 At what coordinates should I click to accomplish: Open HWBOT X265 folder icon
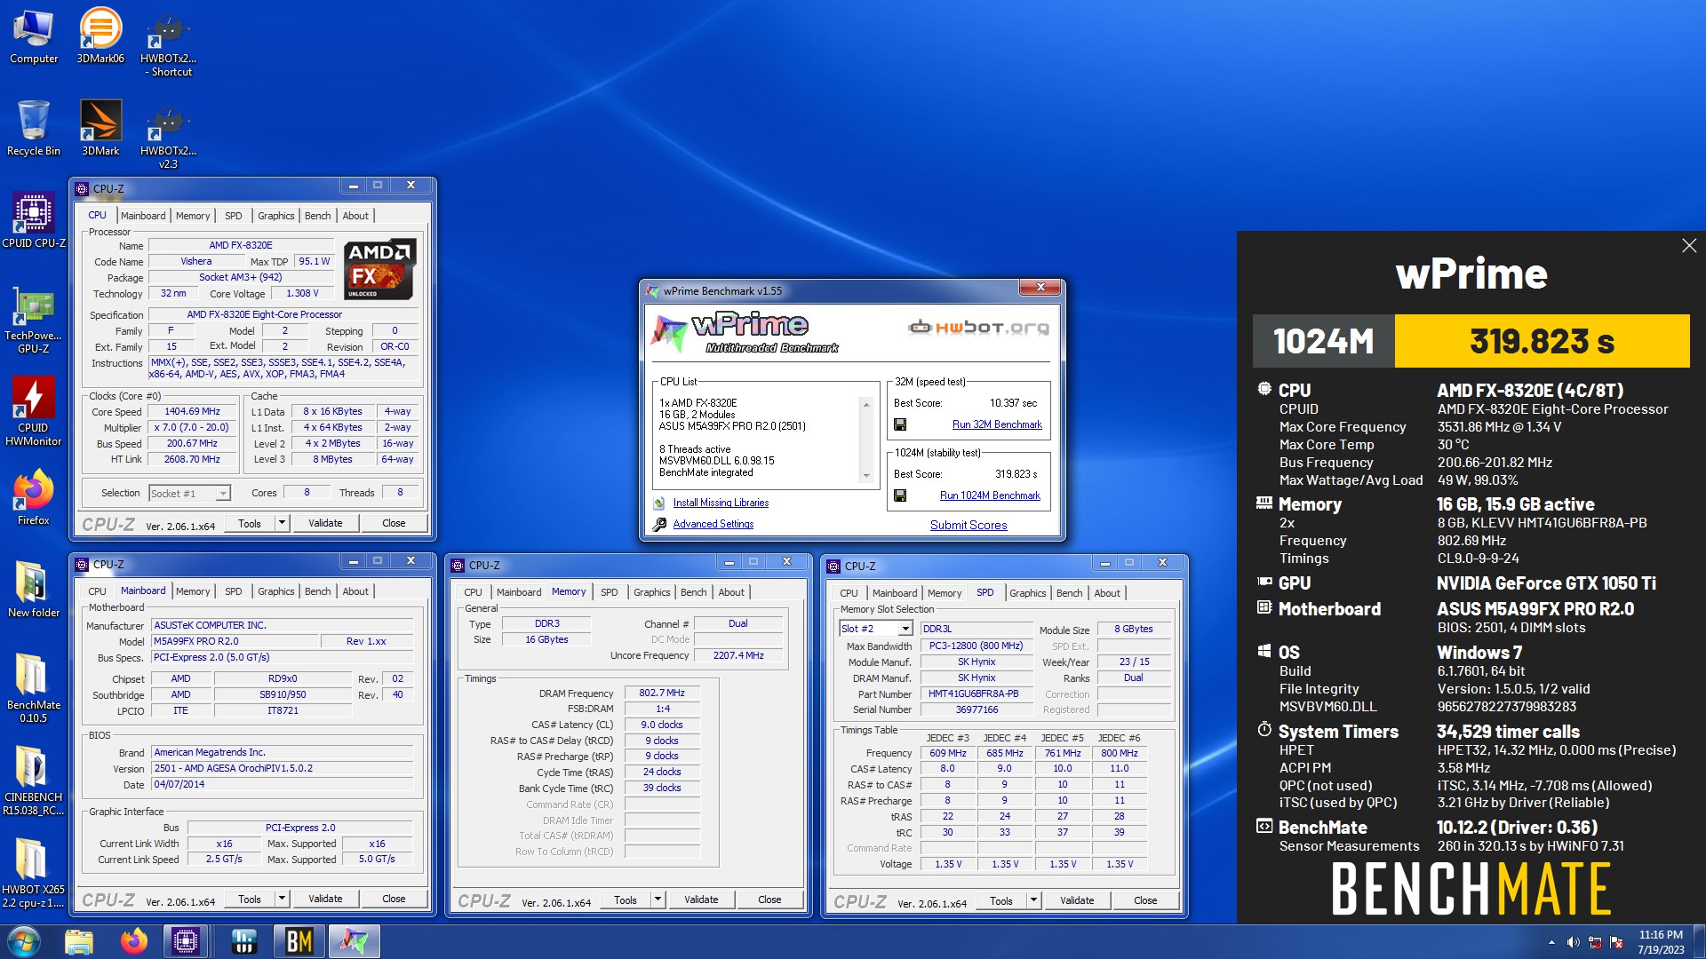[34, 873]
